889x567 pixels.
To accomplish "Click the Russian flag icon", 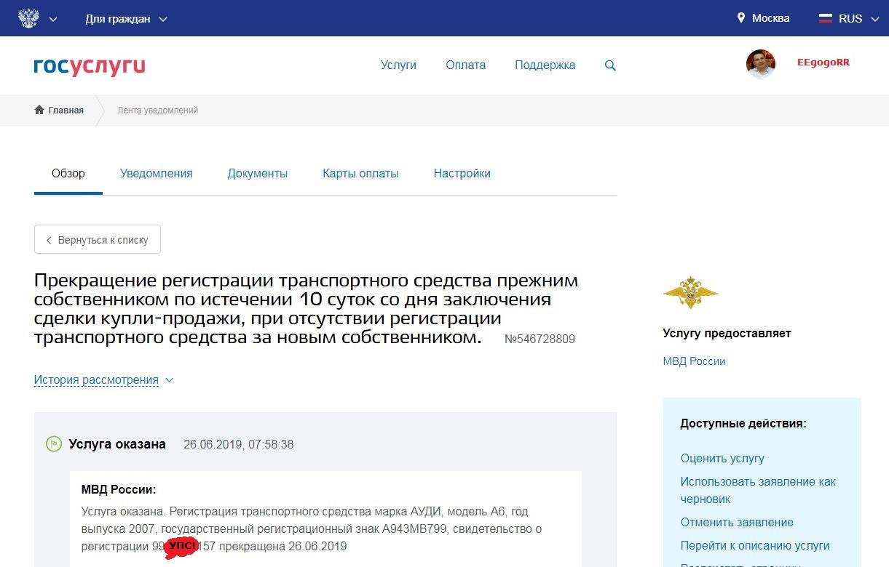I will coord(826,18).
